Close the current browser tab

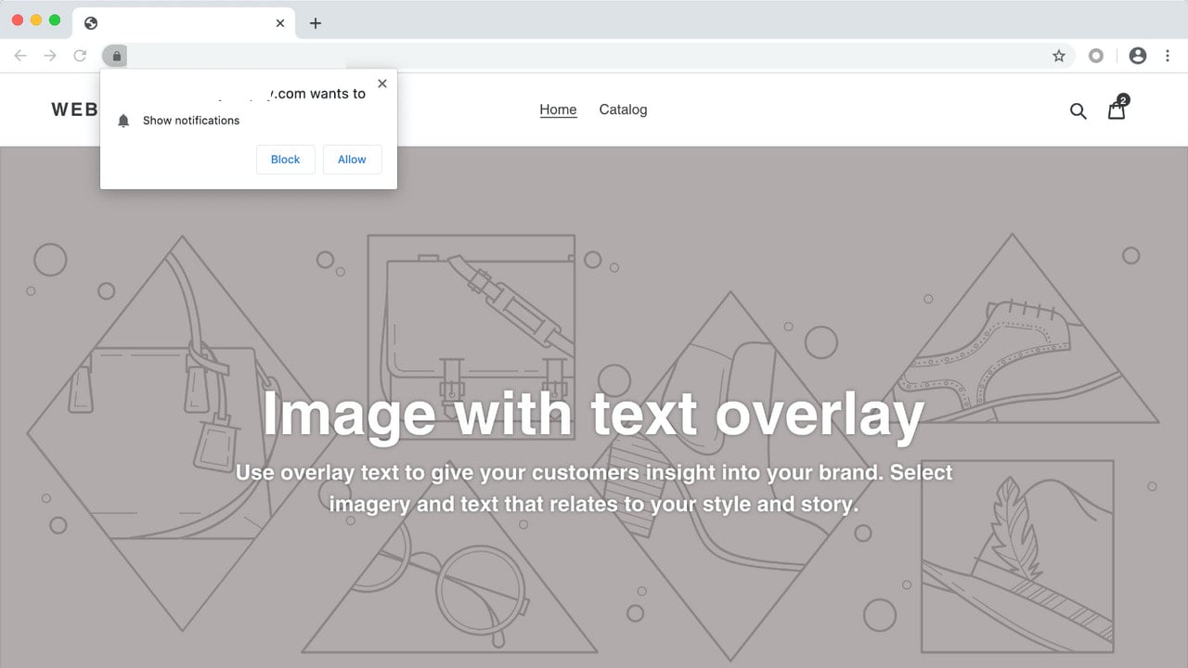pos(280,23)
